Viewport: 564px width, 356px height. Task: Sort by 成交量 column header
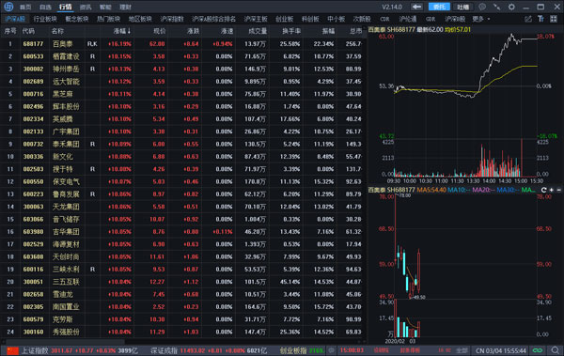258,31
